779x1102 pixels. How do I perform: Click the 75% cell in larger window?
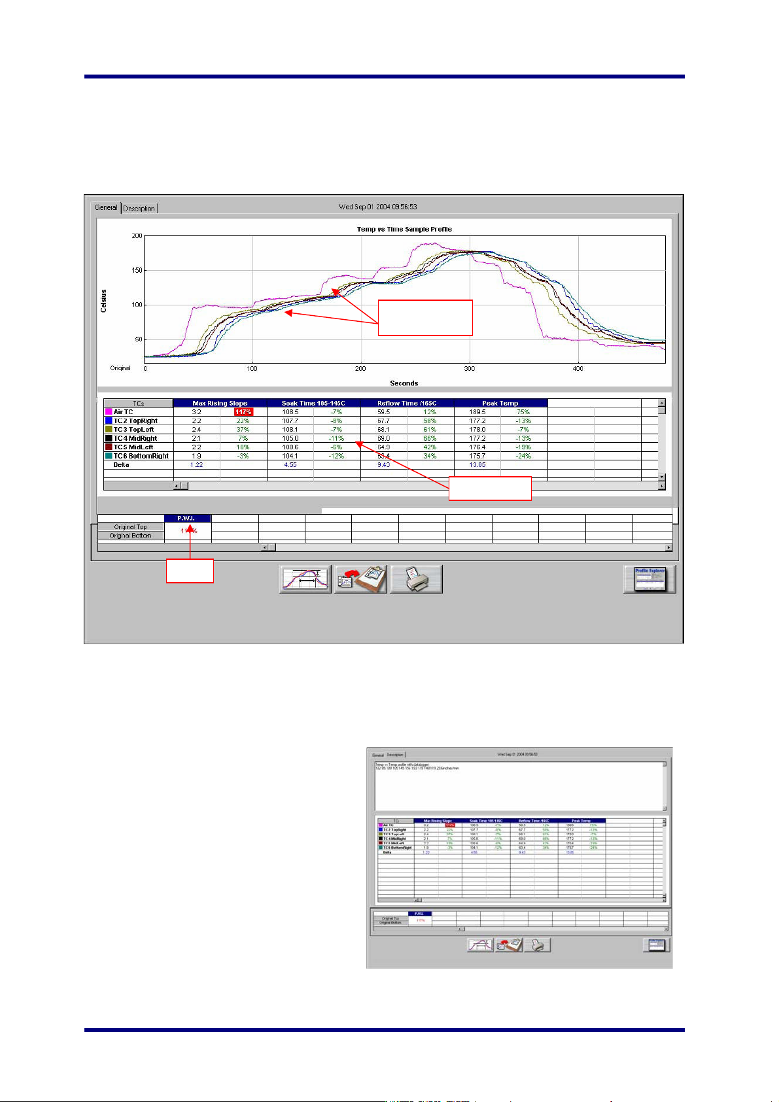coord(523,412)
